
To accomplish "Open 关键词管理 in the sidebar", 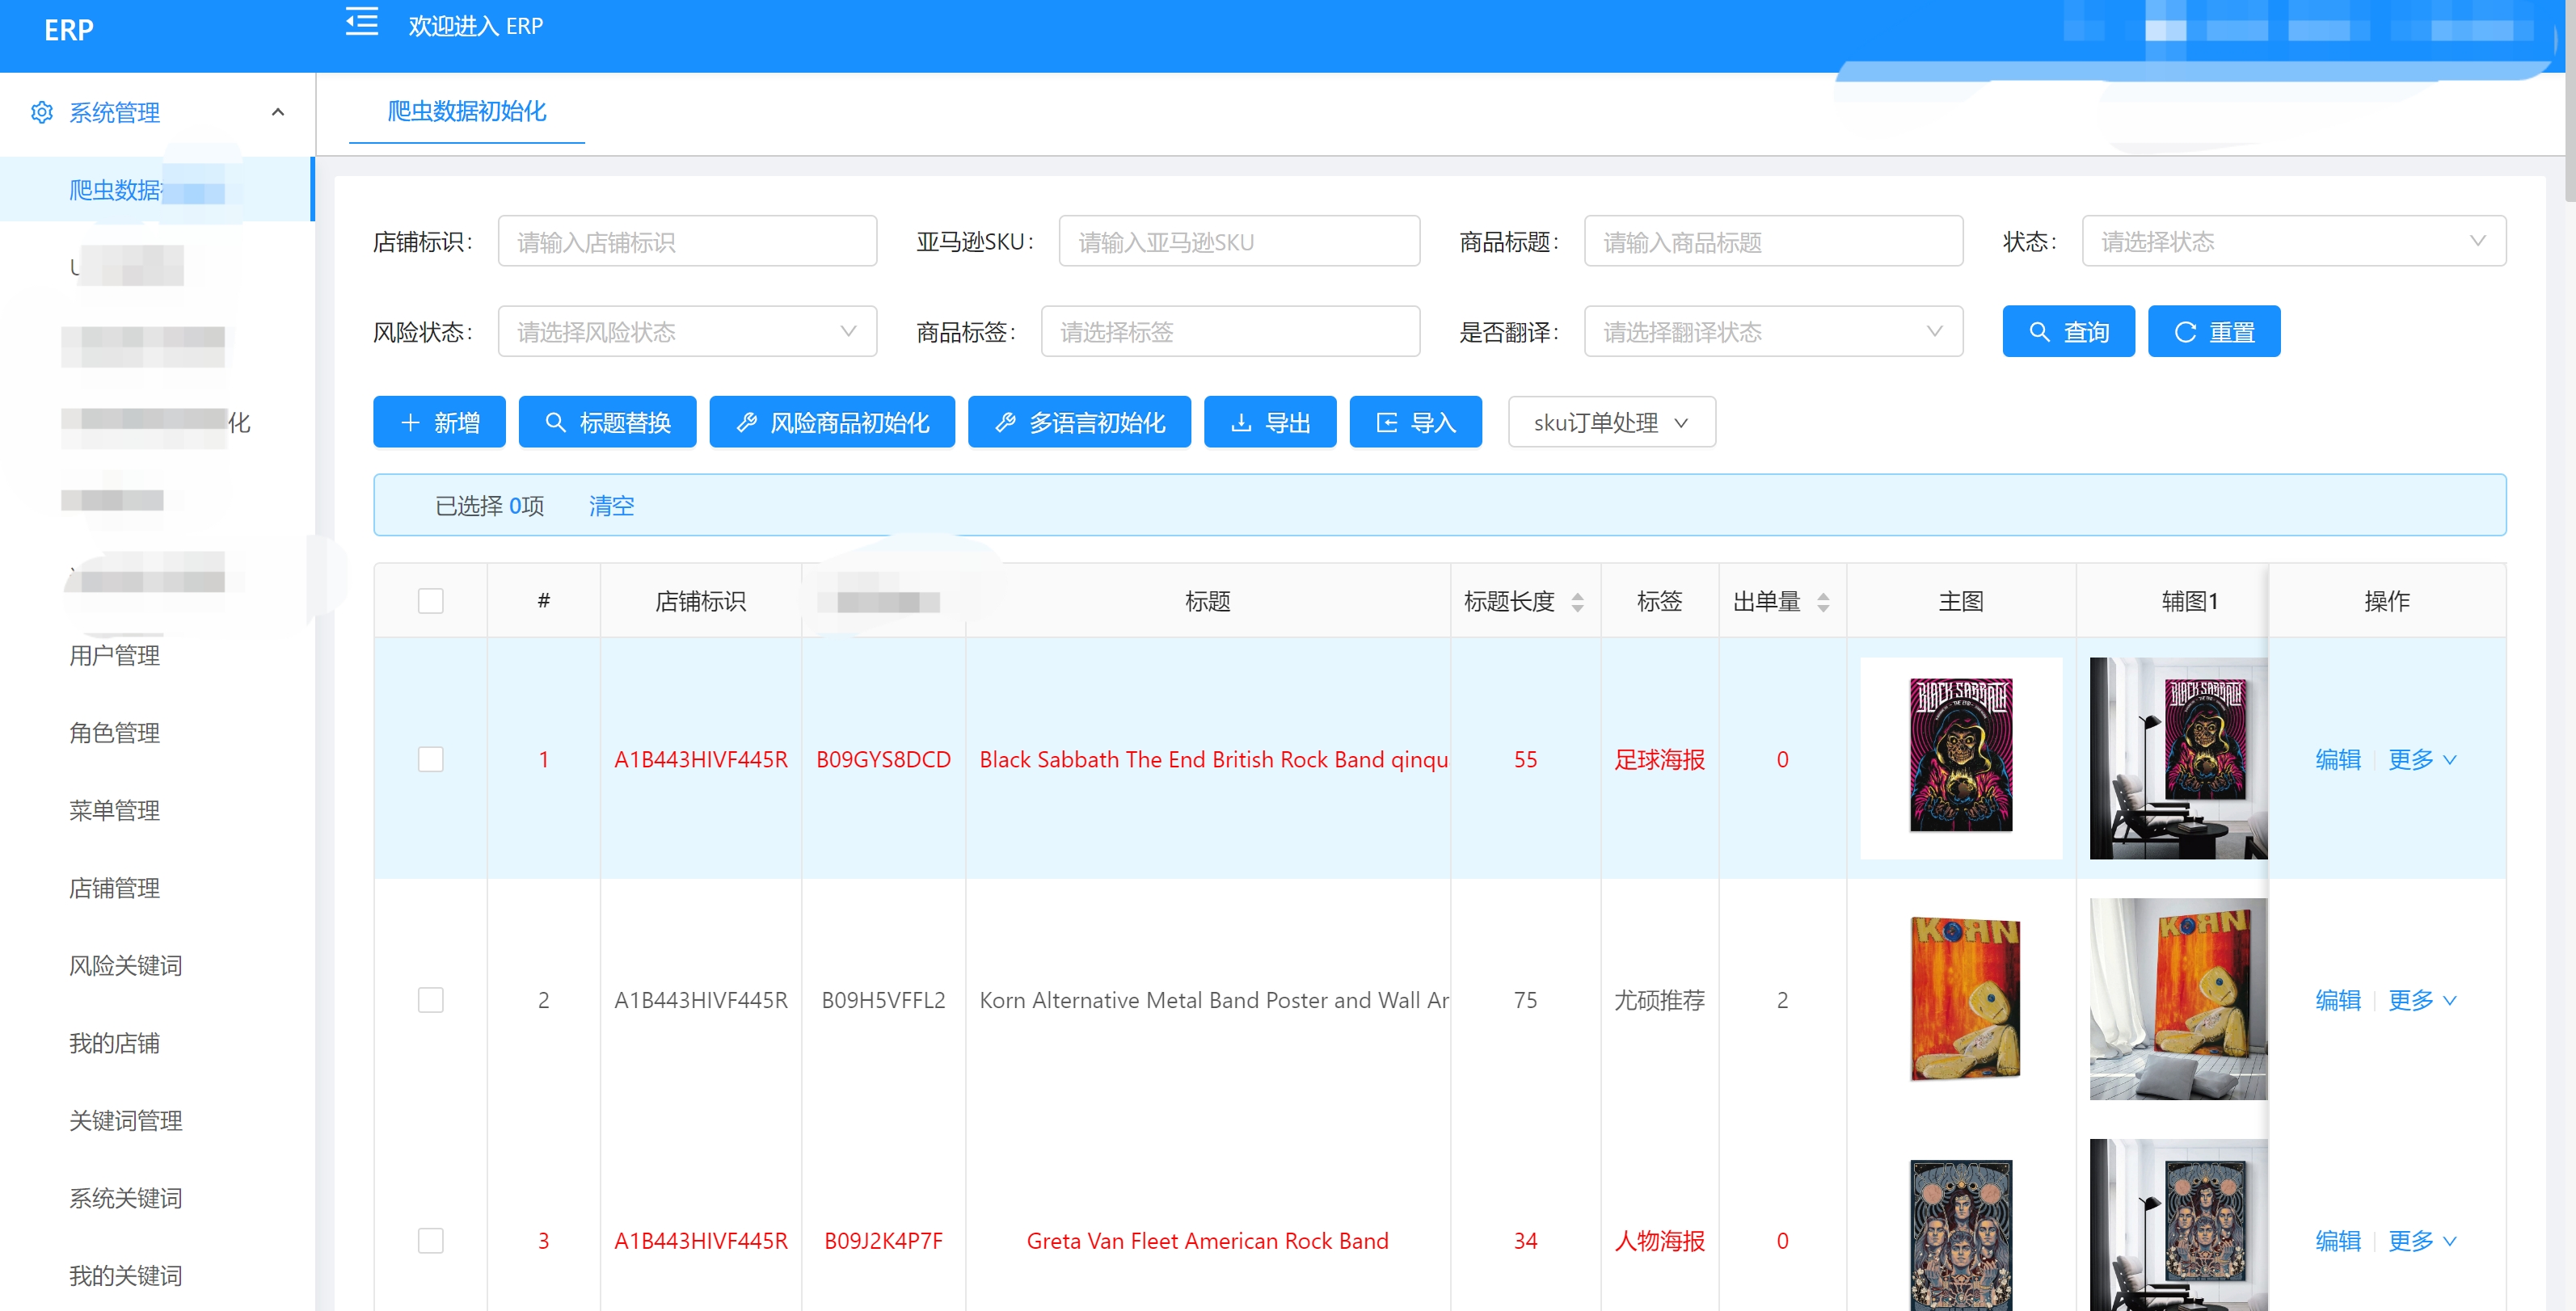I will [126, 1121].
